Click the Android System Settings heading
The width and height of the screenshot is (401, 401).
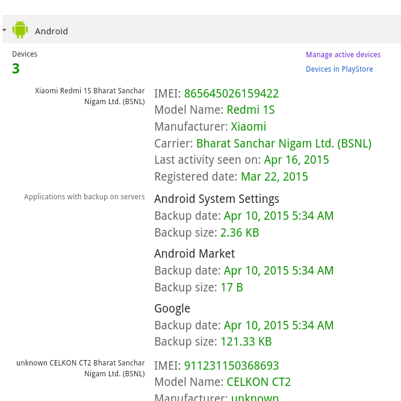coord(217,199)
